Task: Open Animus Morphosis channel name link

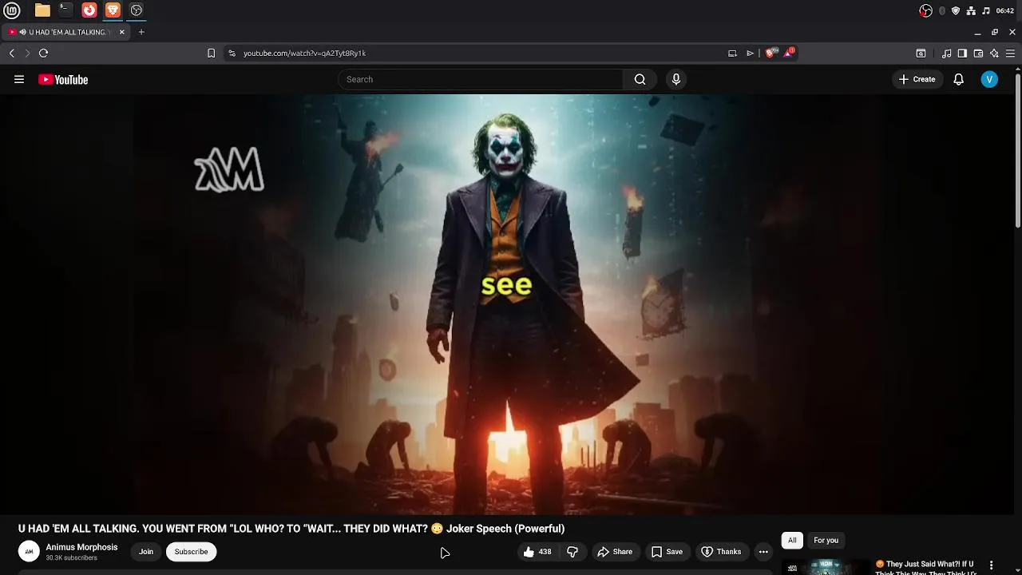Action: click(81, 547)
